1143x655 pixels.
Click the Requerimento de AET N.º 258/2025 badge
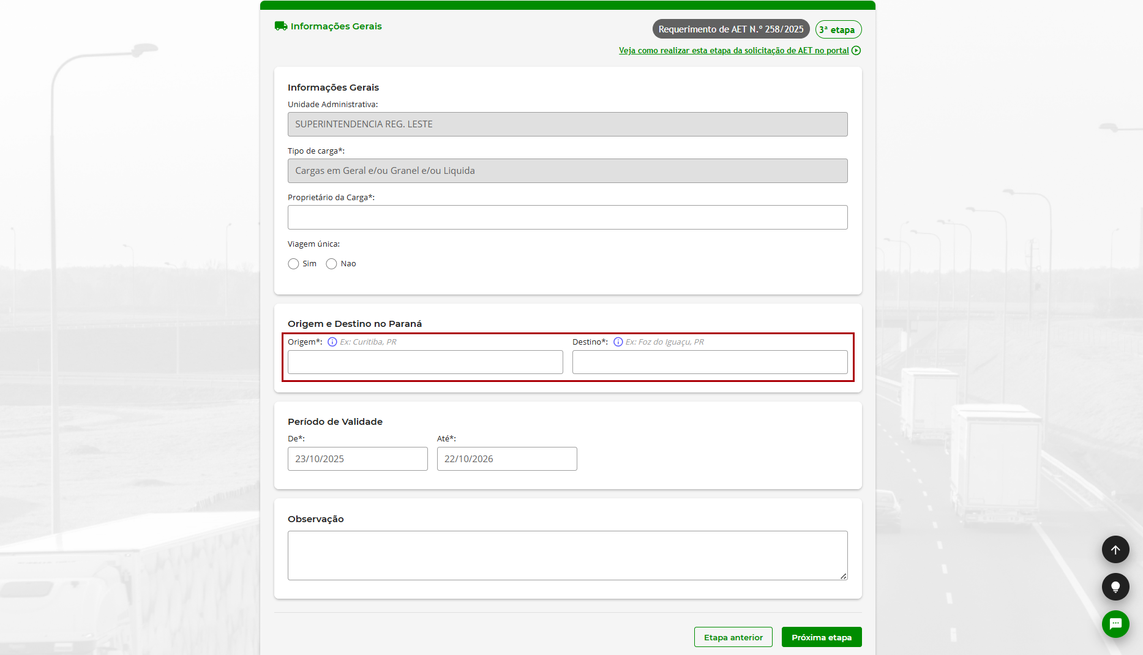click(x=731, y=29)
